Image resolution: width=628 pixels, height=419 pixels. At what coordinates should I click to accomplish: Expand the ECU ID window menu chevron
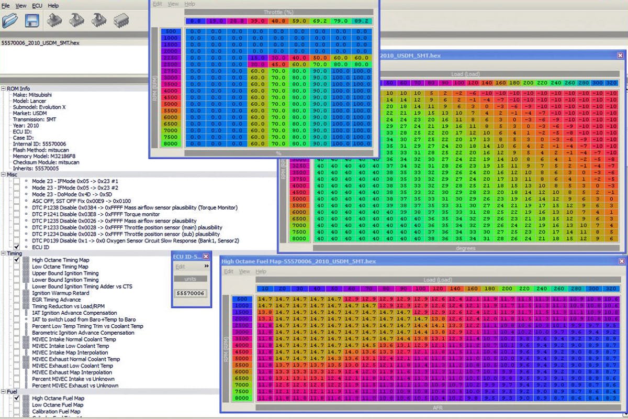206,266
